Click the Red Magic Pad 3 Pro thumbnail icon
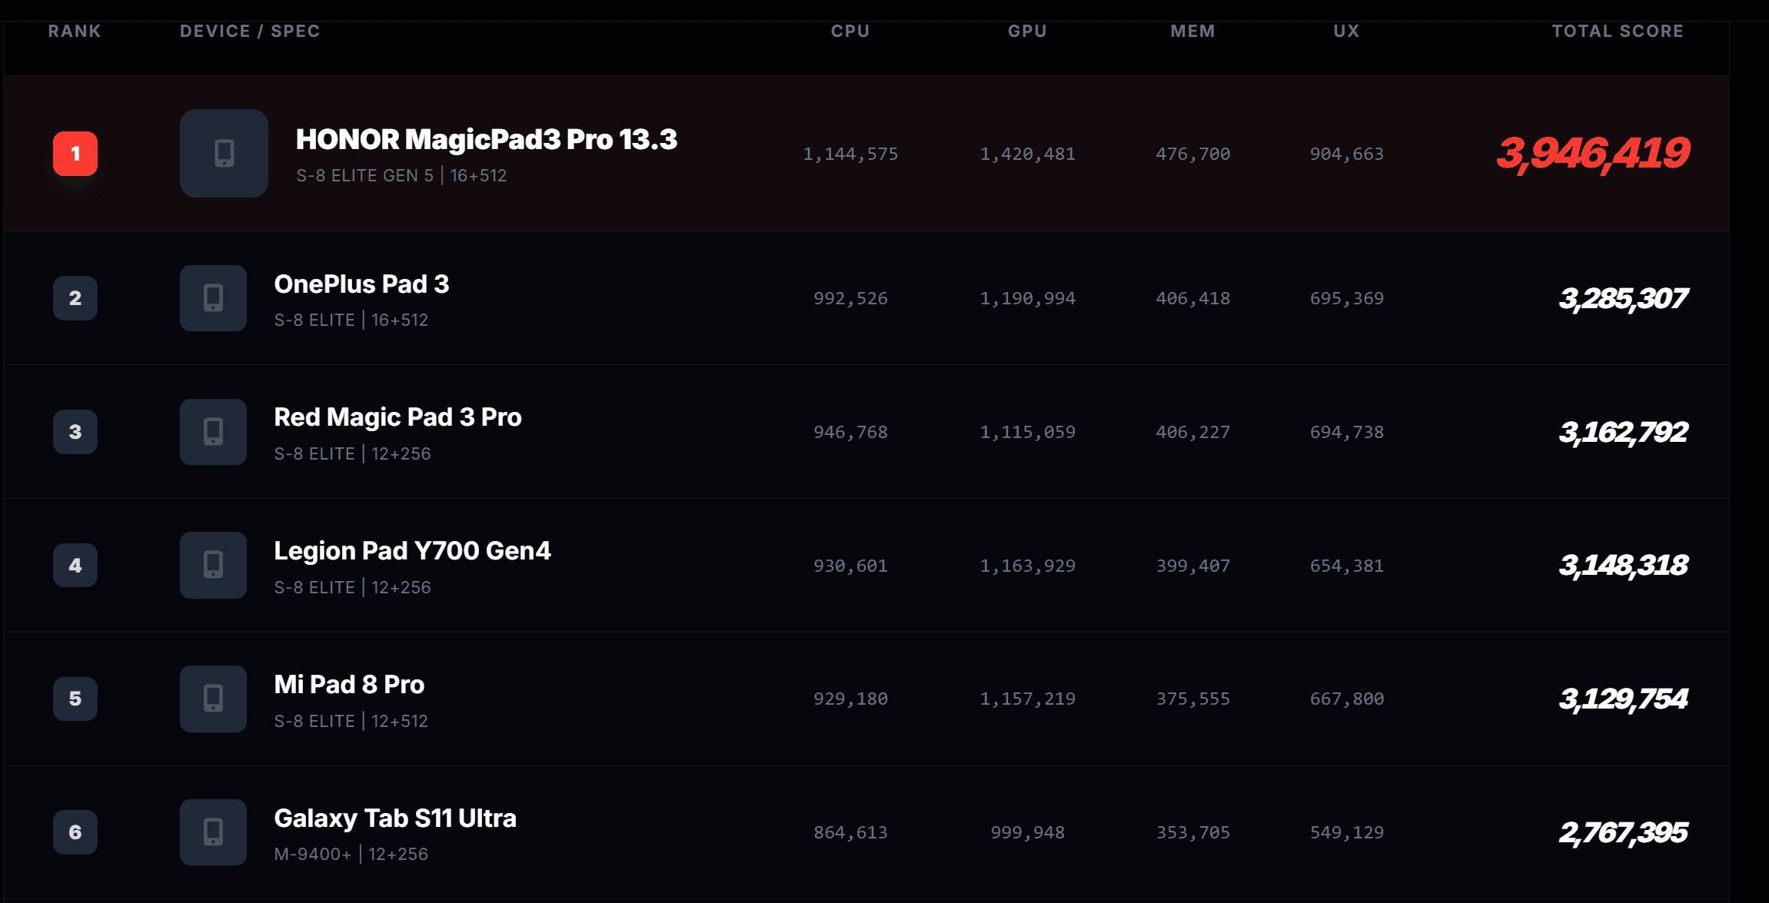Image resolution: width=1769 pixels, height=903 pixels. tap(212, 432)
